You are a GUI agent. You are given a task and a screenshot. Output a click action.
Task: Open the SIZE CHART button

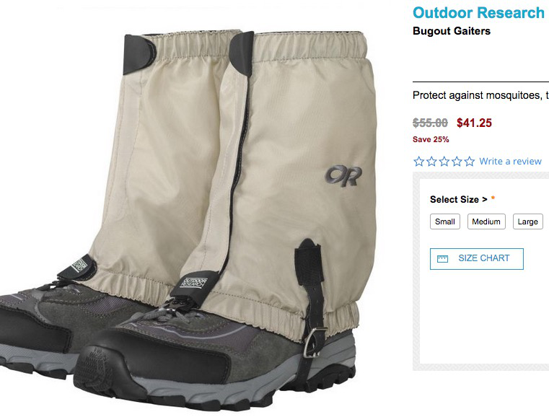point(477,259)
